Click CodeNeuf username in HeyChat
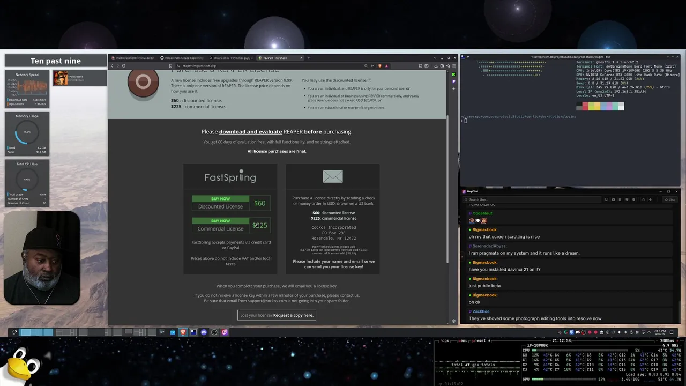Viewport: 686px width, 386px height. (482, 213)
